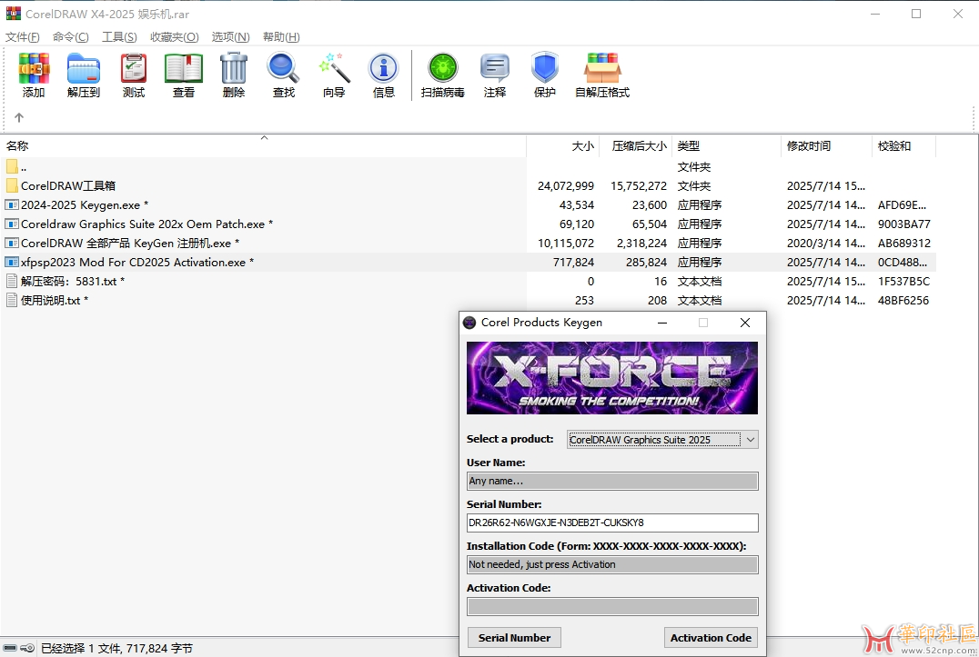Open the 选项(N) menu

pyautogui.click(x=230, y=36)
